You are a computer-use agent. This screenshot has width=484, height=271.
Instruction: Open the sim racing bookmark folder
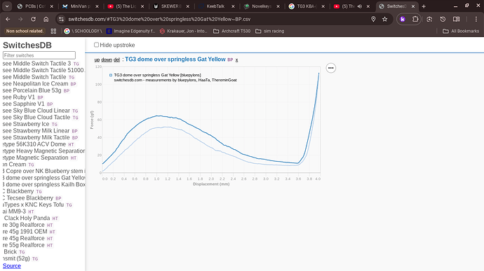270,31
